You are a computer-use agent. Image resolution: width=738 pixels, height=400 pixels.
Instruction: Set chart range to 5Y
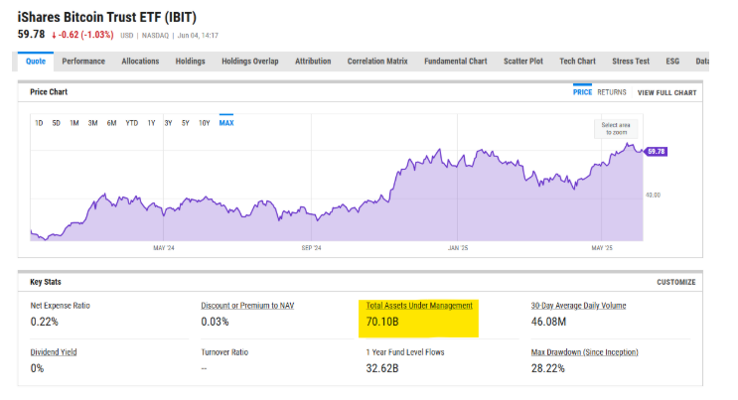point(186,123)
